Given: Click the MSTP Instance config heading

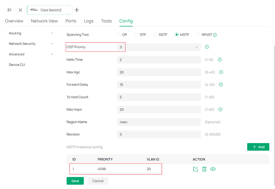Looking at the screenshot, I should point(84,147).
